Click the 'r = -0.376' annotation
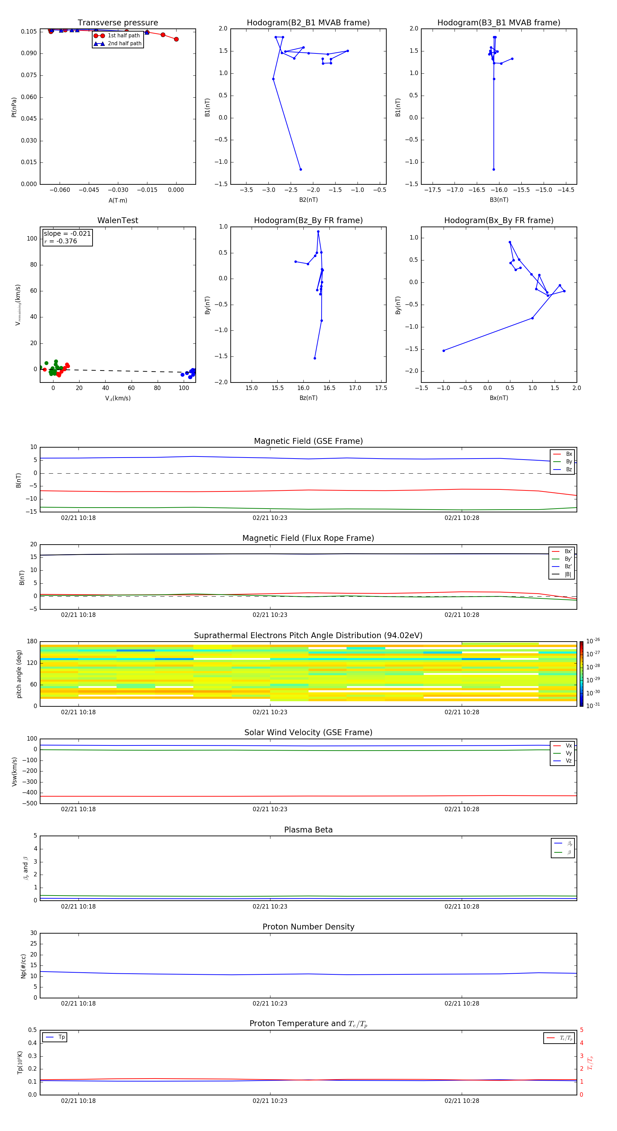This screenshot has height=1131, width=617. (x=61, y=241)
